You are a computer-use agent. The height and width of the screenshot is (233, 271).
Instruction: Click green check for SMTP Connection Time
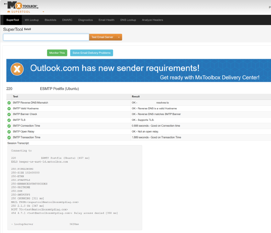[x=9, y=126]
